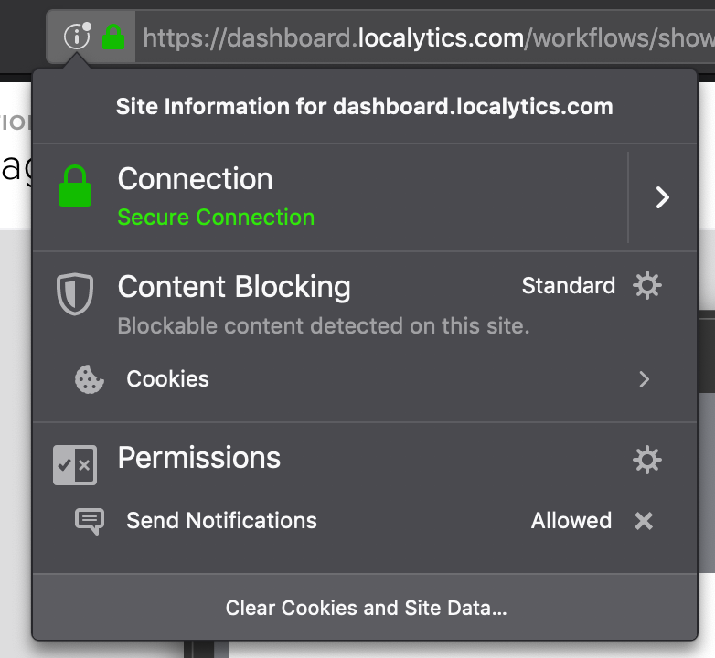The height and width of the screenshot is (658, 715).
Task: Click the Send Notifications speech bubble icon
Action: [89, 521]
